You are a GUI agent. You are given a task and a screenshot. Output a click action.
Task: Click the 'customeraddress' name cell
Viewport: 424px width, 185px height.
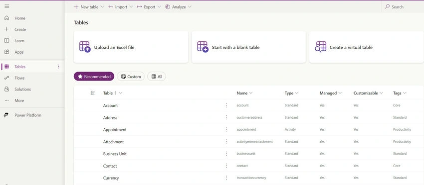point(249,117)
